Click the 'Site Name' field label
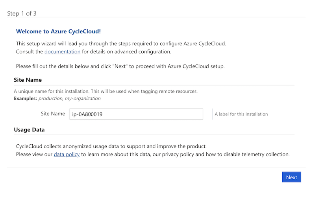 [x=53, y=114]
